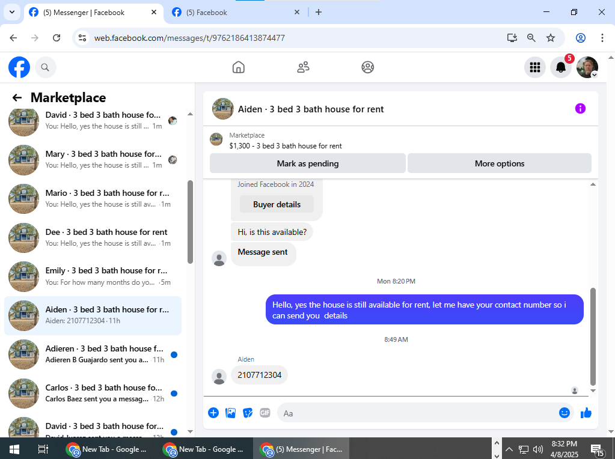Open Emily's house rental conversation
Viewport: 615px width, 459px height.
[93, 277]
